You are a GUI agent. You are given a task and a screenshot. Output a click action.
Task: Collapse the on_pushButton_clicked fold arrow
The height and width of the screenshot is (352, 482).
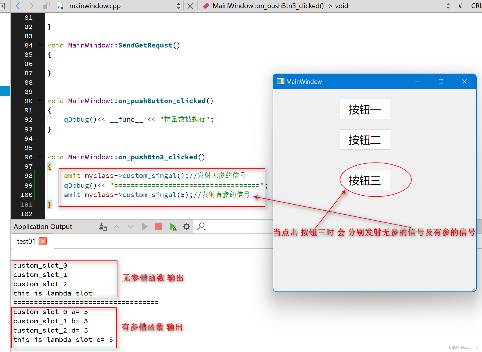[40, 101]
